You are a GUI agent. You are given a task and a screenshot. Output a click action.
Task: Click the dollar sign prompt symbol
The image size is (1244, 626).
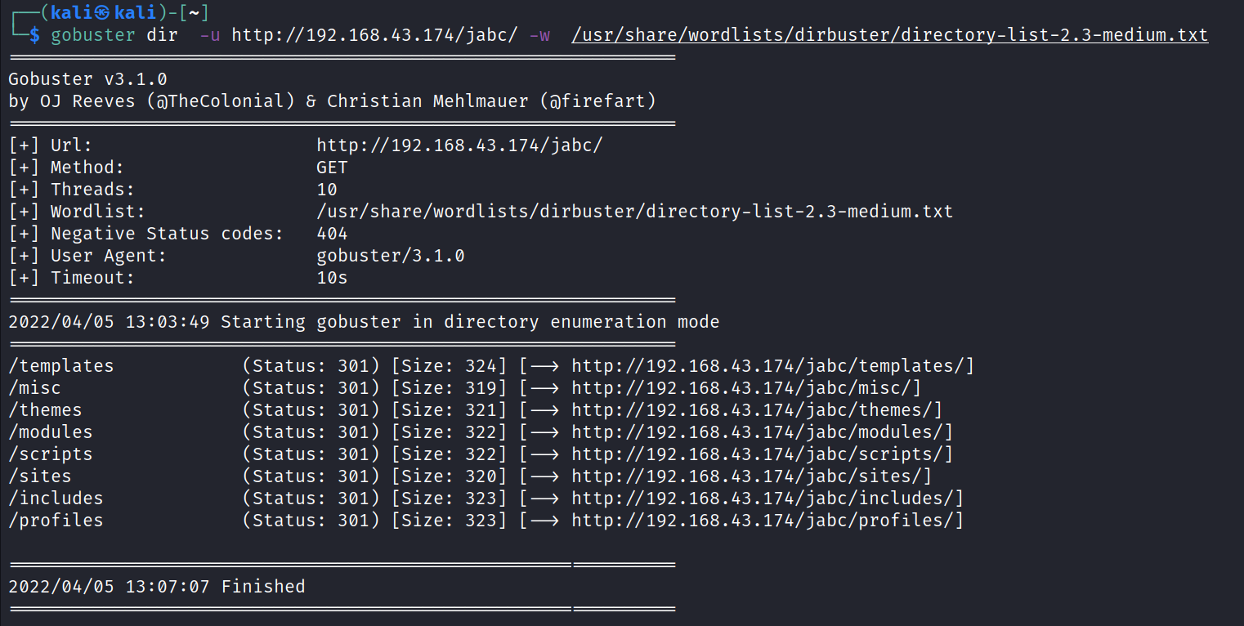[34, 35]
